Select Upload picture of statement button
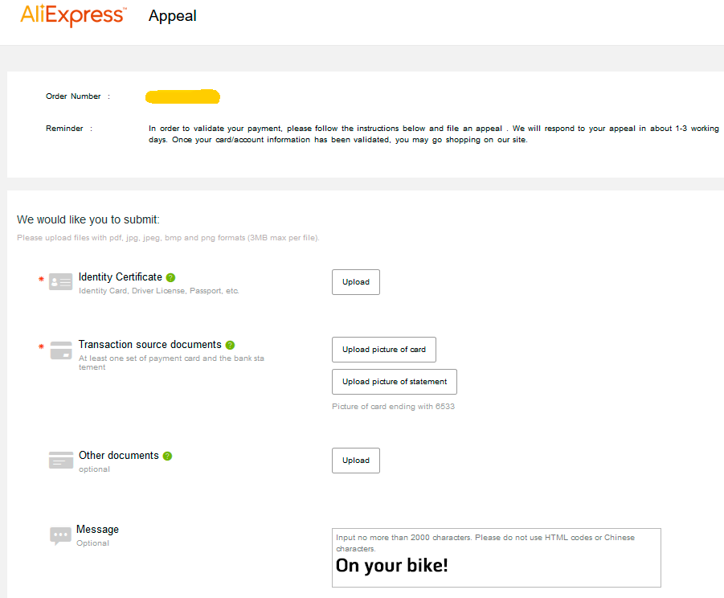 pyautogui.click(x=395, y=382)
